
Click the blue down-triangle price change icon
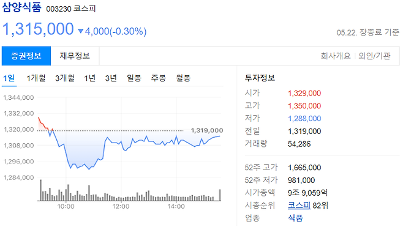click(81, 31)
